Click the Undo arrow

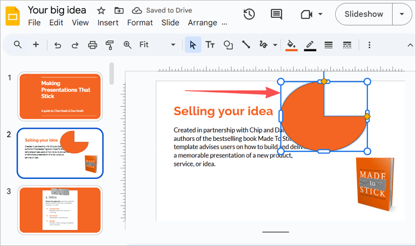(58, 45)
